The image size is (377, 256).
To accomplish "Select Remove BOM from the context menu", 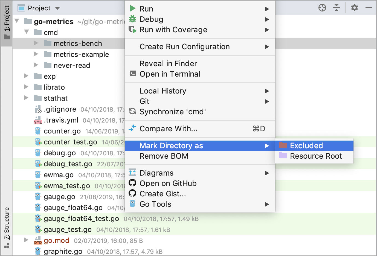I will [164, 156].
